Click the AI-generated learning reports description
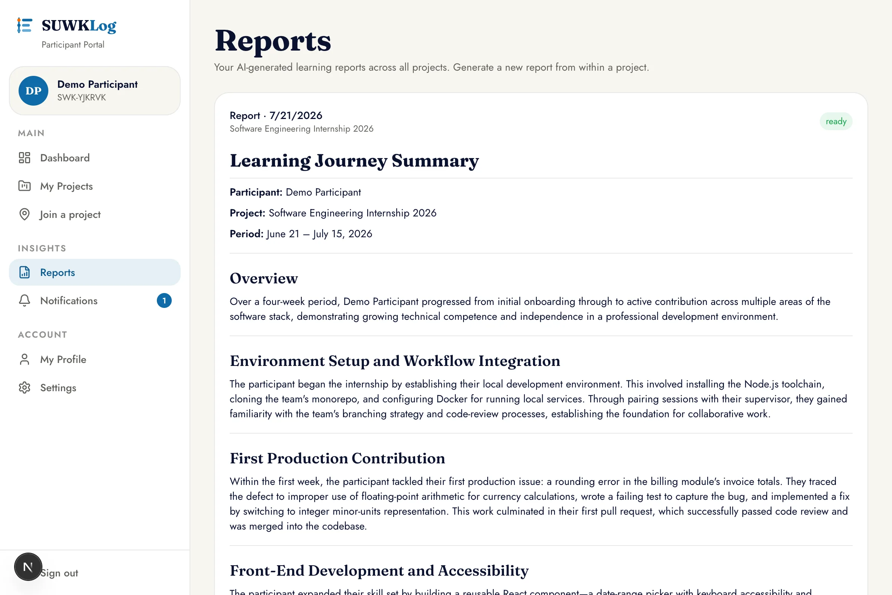The width and height of the screenshot is (892, 595). (431, 68)
